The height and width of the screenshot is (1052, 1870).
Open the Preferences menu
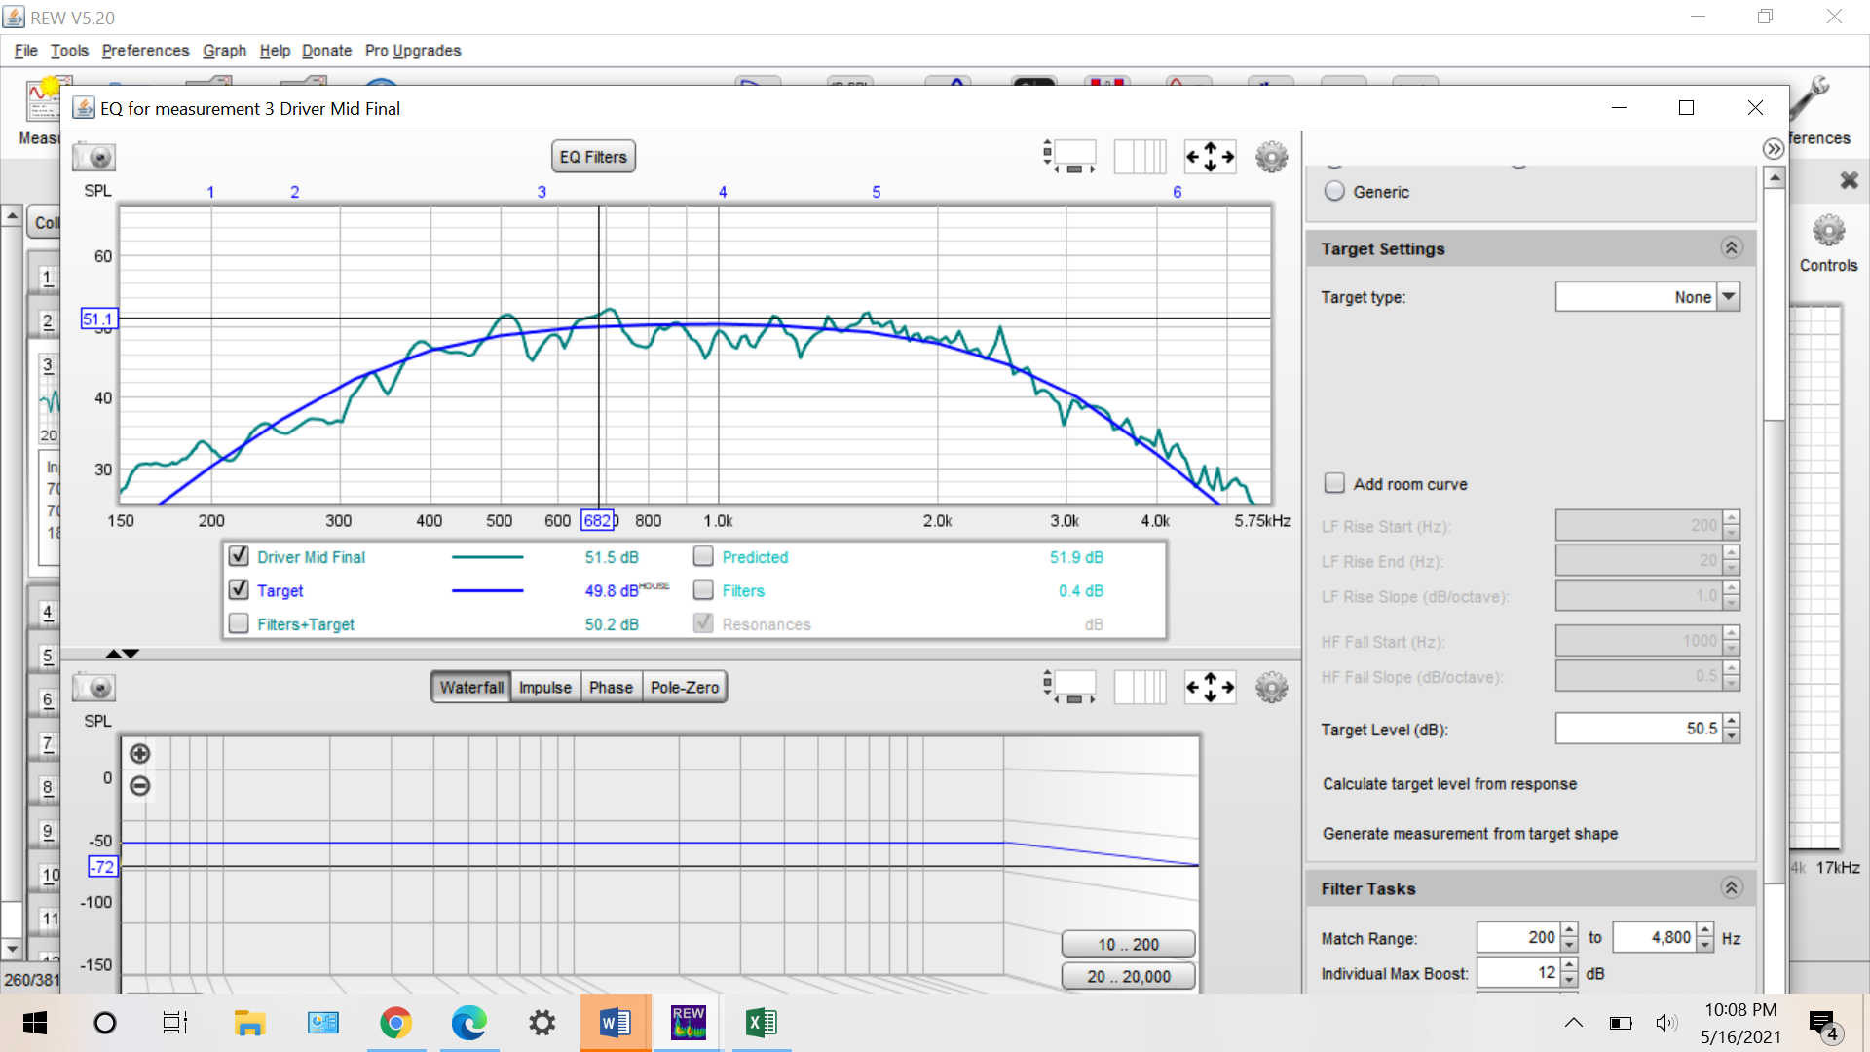[x=145, y=51]
